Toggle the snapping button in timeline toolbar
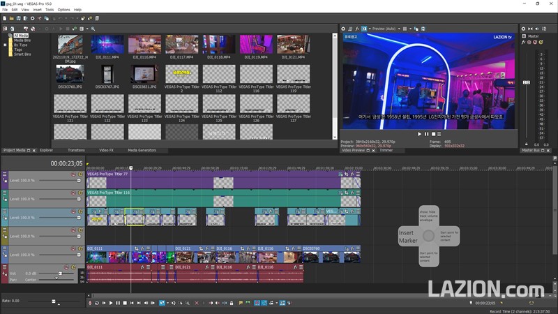This screenshot has width=558, height=314. (257, 303)
